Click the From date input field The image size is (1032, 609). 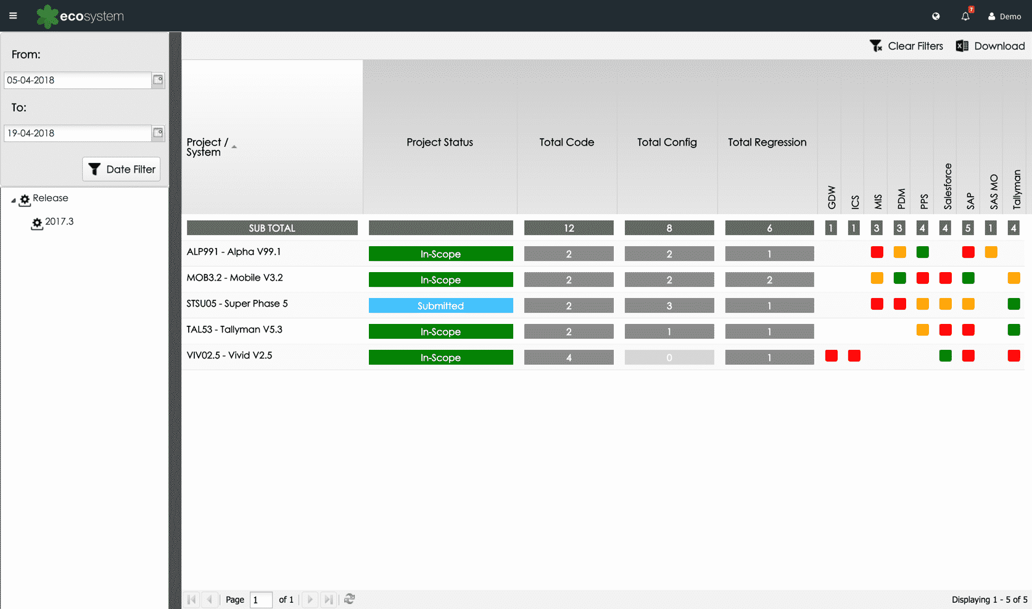pos(78,80)
